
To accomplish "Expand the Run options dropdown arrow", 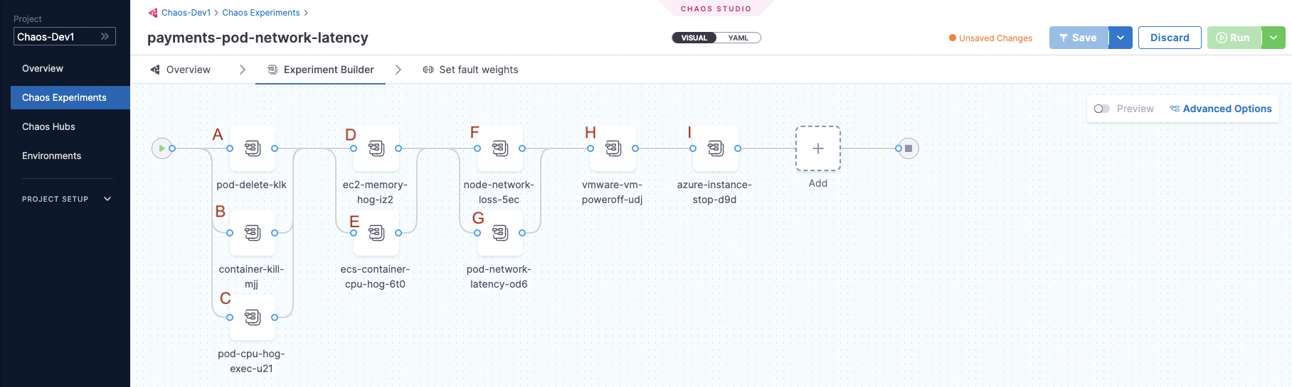I will coord(1274,38).
